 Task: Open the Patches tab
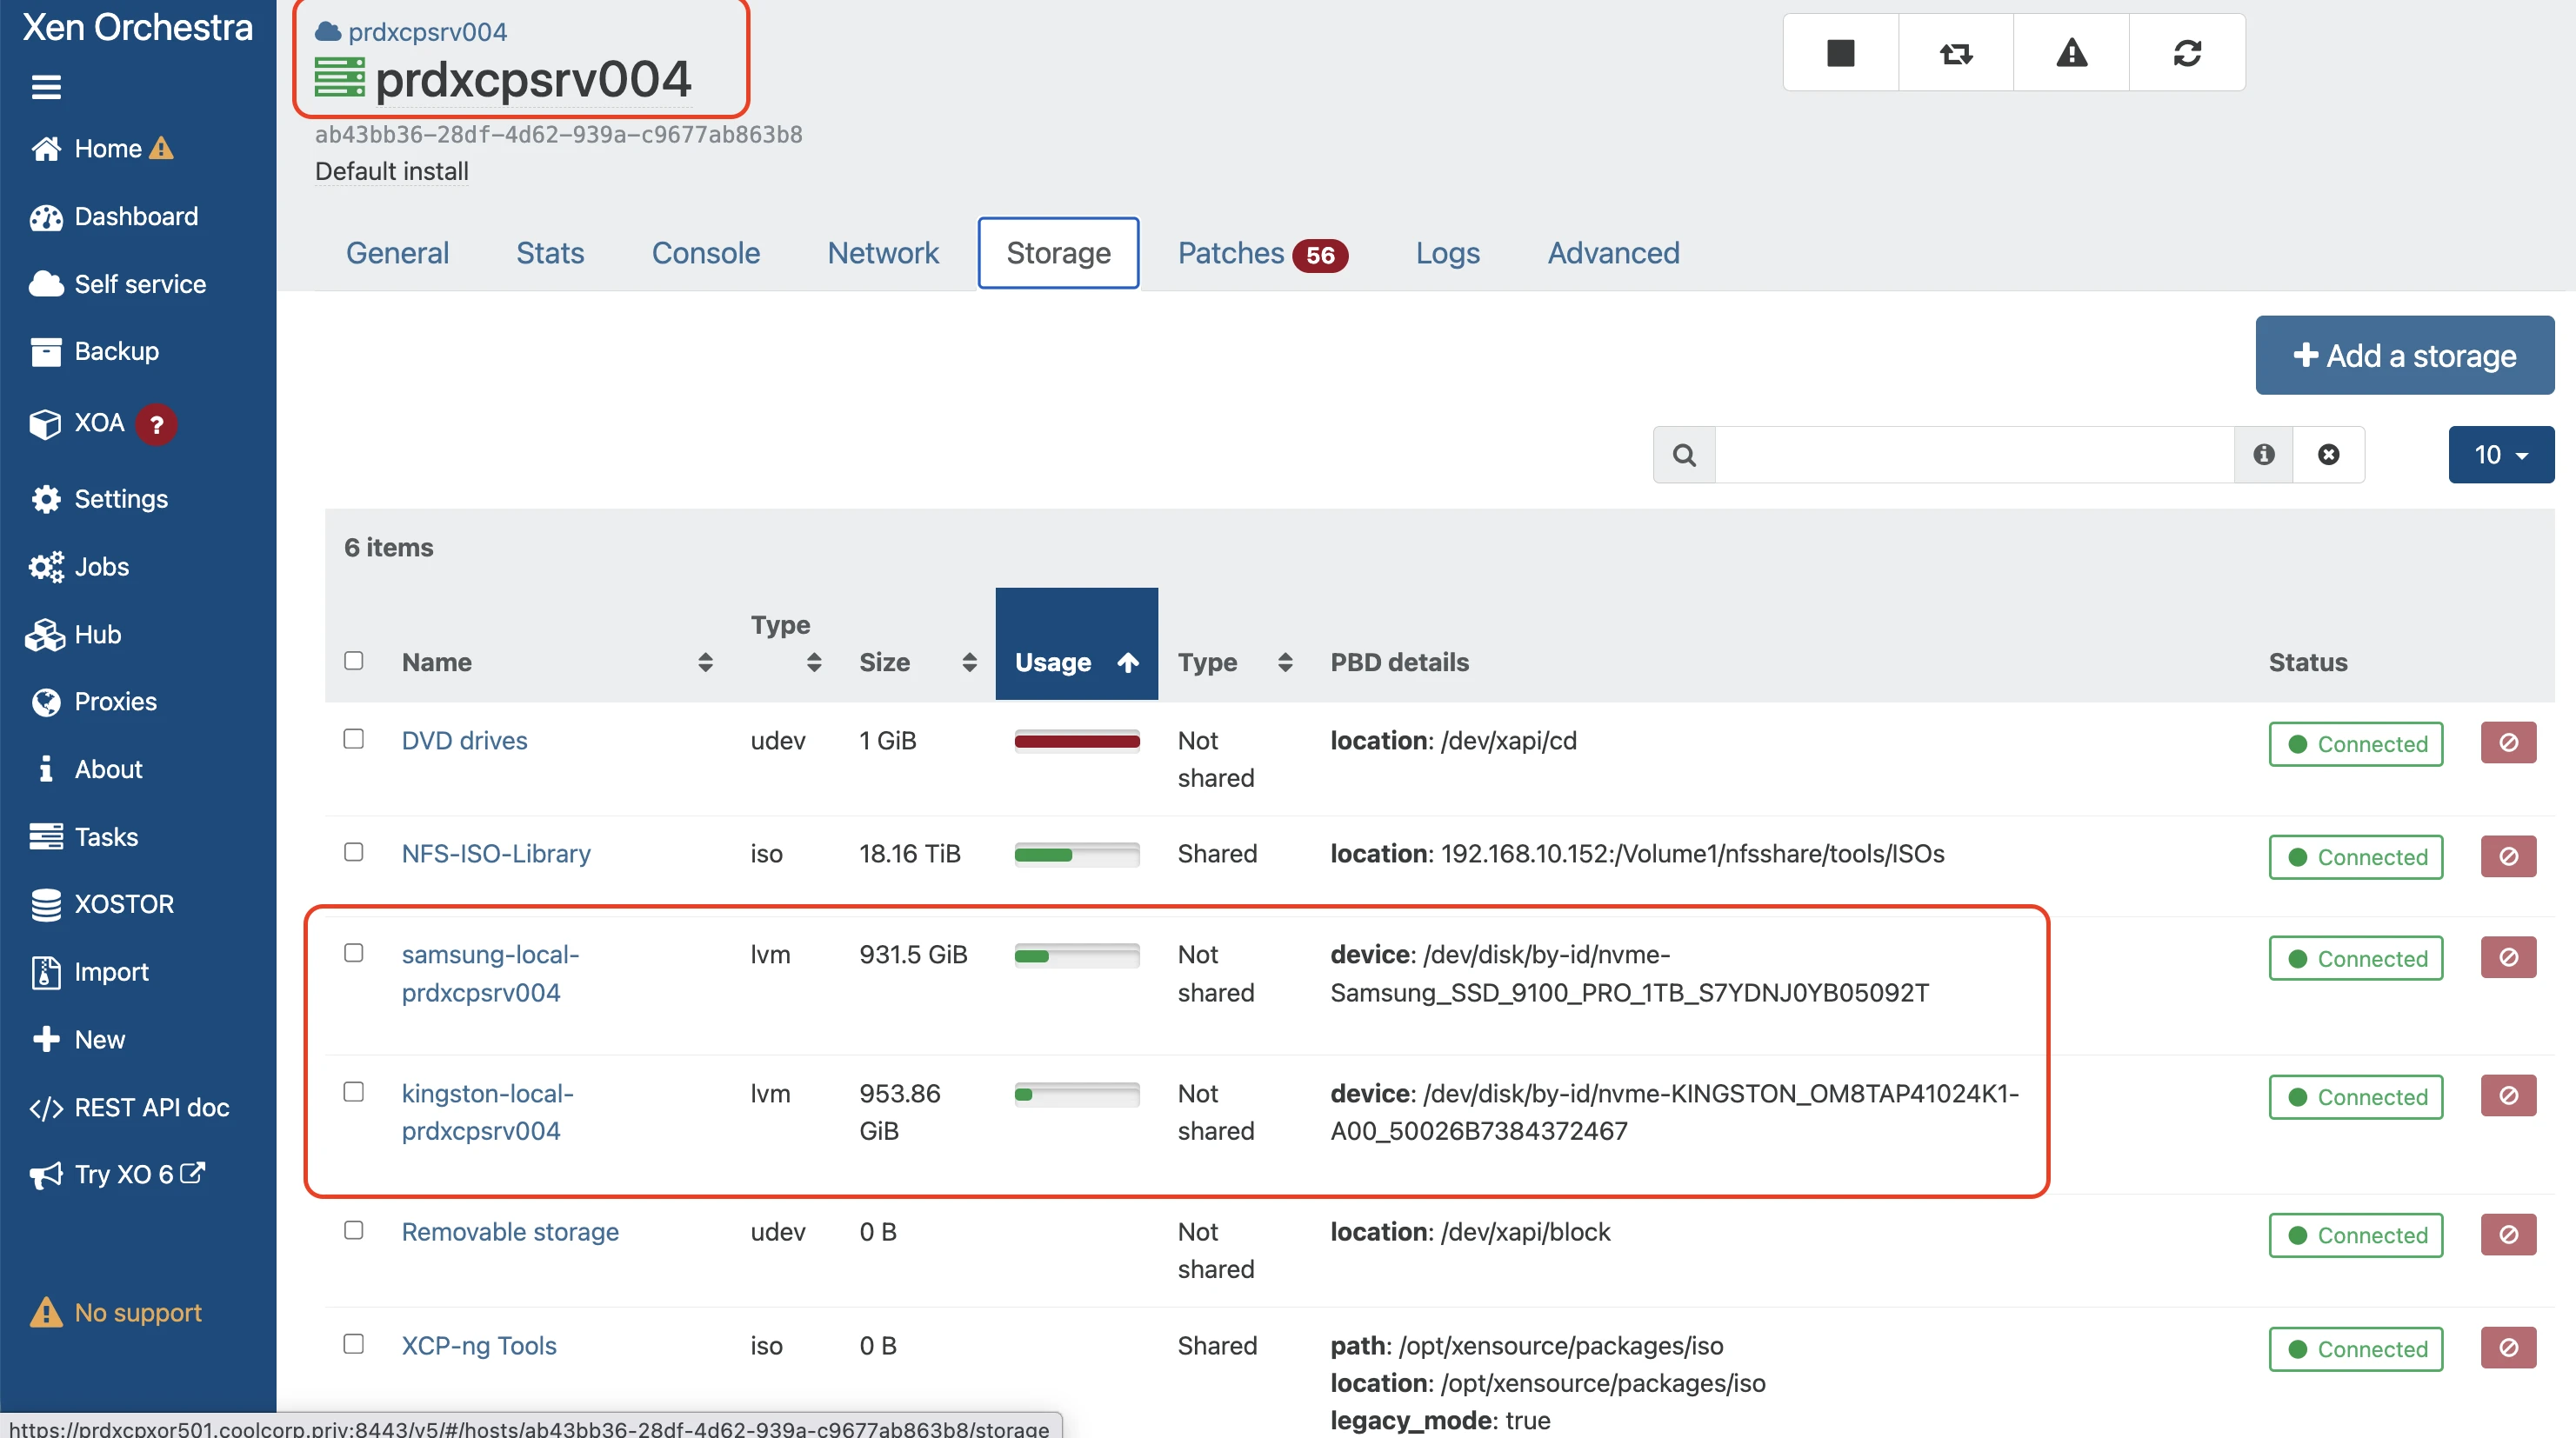pyautogui.click(x=1262, y=253)
